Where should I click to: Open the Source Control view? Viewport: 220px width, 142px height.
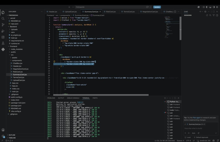click(3, 25)
